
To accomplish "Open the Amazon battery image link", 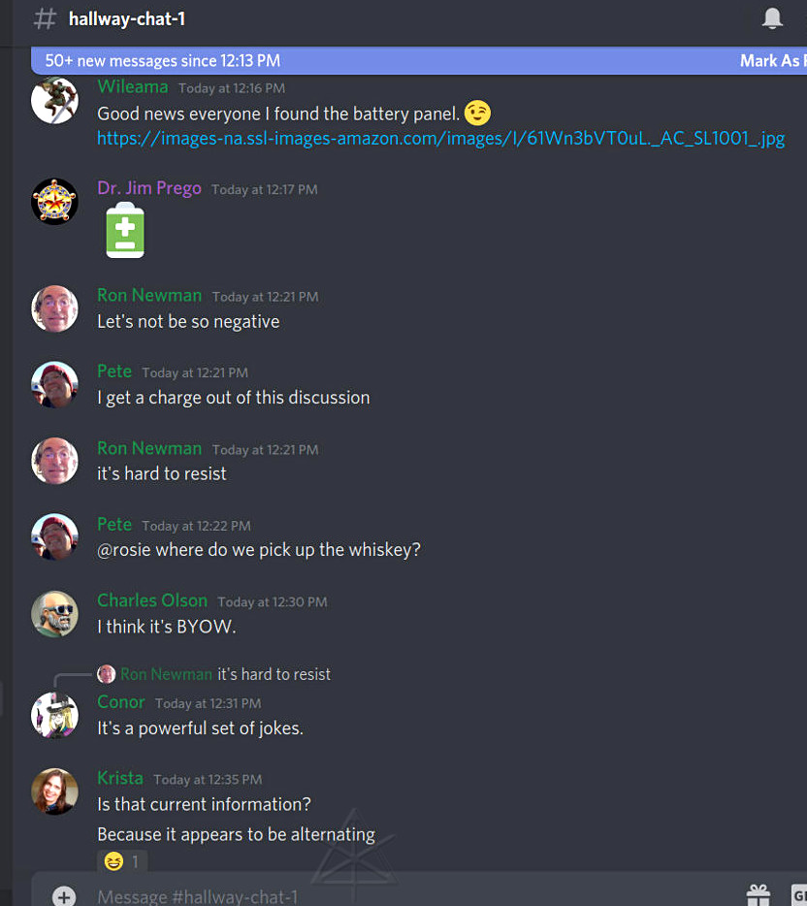I will 440,139.
